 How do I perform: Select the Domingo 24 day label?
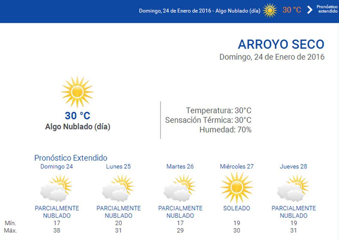(x=57, y=166)
